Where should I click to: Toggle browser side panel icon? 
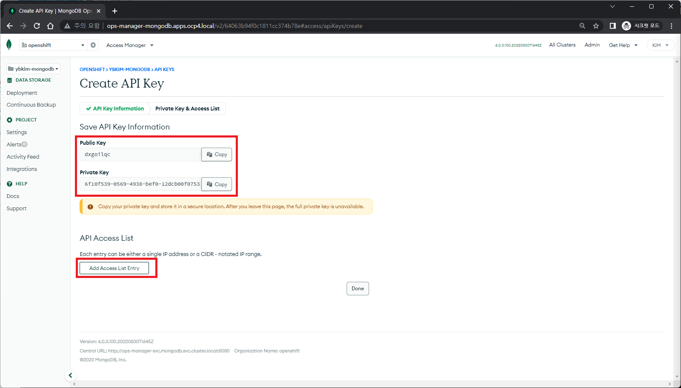point(612,26)
